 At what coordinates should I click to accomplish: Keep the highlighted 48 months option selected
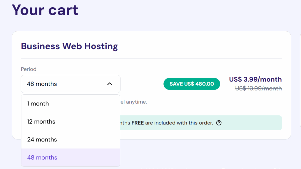(x=42, y=158)
